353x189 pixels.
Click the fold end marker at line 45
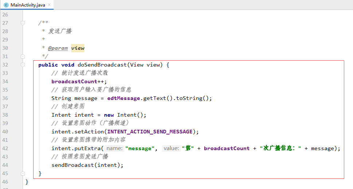point(23,173)
